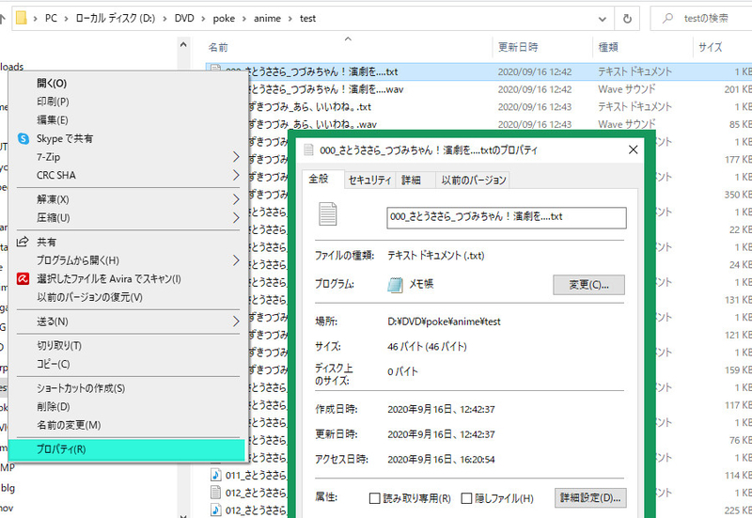Select 切り取り(T) menu entry

[59, 346]
